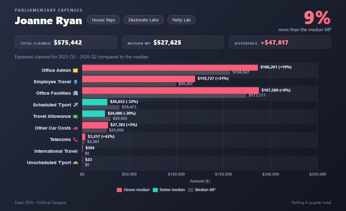Click the Joanne Ryan heading

48,21
